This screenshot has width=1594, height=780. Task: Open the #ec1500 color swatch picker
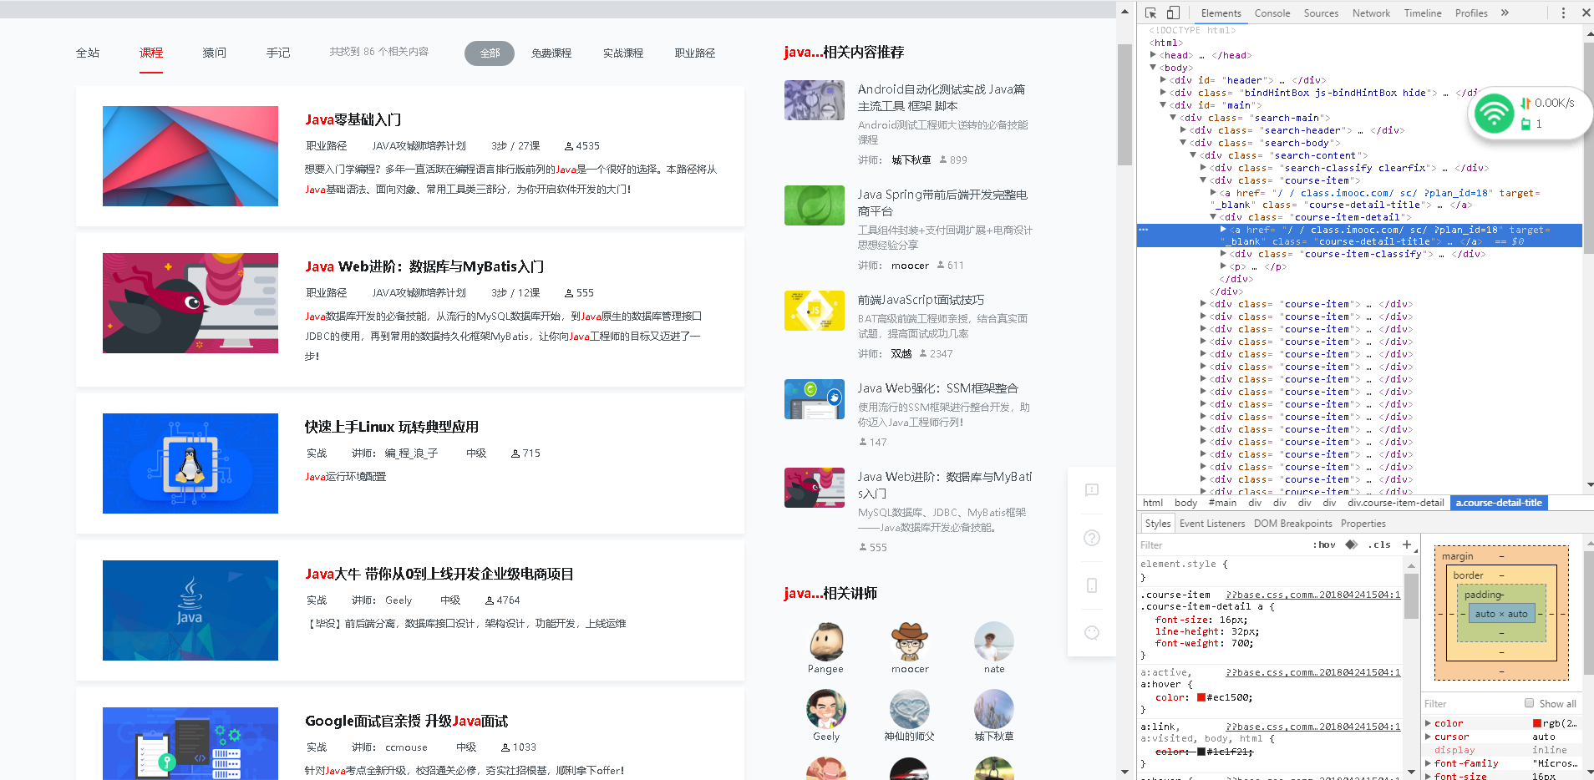pyautogui.click(x=1201, y=697)
